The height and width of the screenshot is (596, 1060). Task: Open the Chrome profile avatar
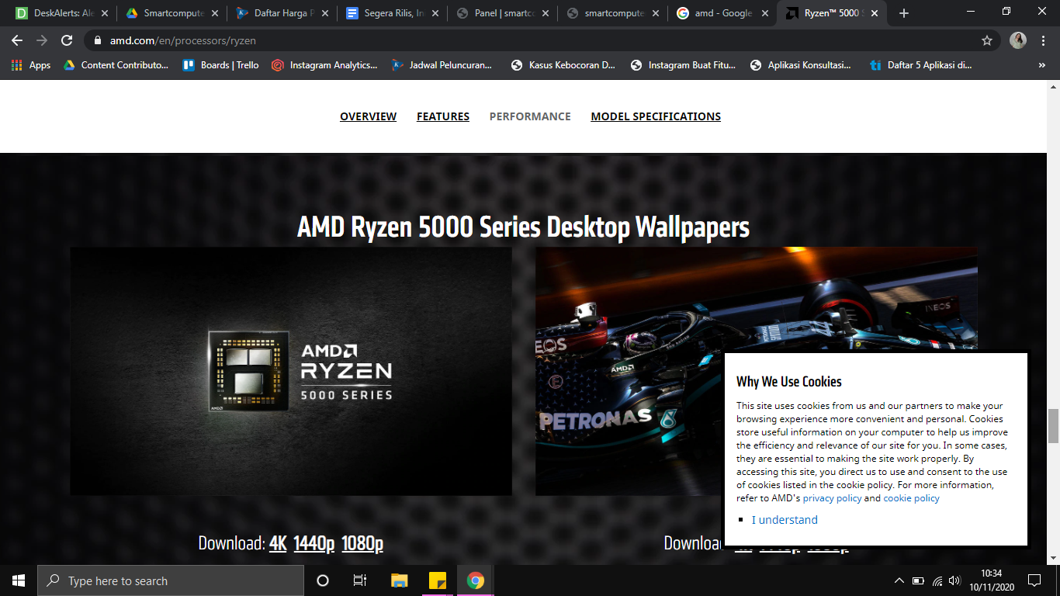[1018, 40]
